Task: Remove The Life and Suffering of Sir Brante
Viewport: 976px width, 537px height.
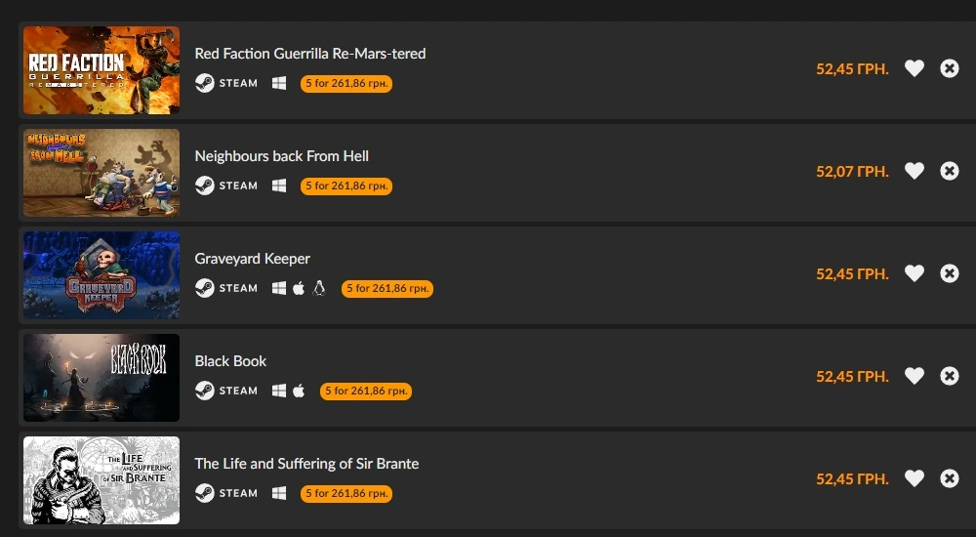Action: [950, 478]
